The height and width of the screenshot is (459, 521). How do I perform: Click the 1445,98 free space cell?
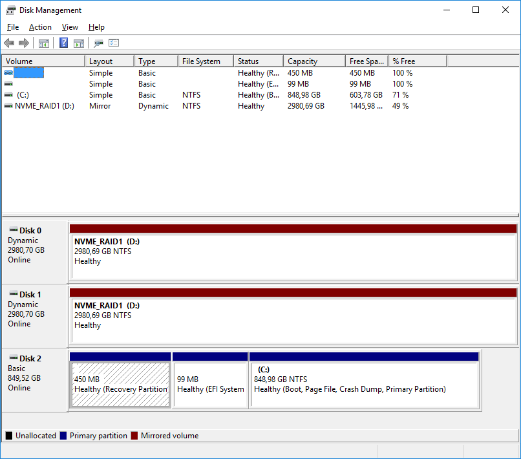pos(366,106)
